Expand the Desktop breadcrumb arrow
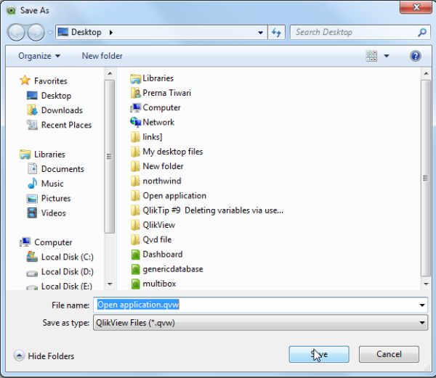Image resolution: width=436 pixels, height=378 pixels. point(111,33)
